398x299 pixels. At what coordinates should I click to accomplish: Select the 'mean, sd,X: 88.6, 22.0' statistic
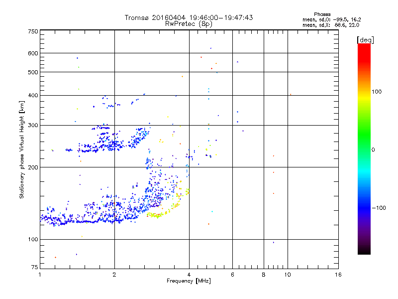(x=331, y=25)
